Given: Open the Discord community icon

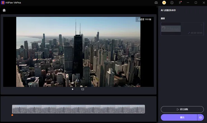Looking at the screenshot, I should click(x=156, y=3).
